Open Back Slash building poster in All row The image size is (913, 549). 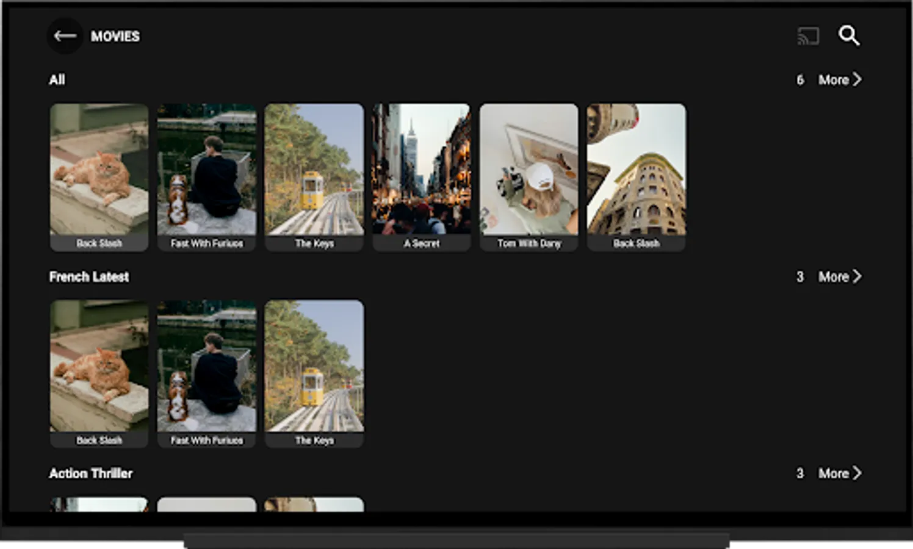pos(636,177)
